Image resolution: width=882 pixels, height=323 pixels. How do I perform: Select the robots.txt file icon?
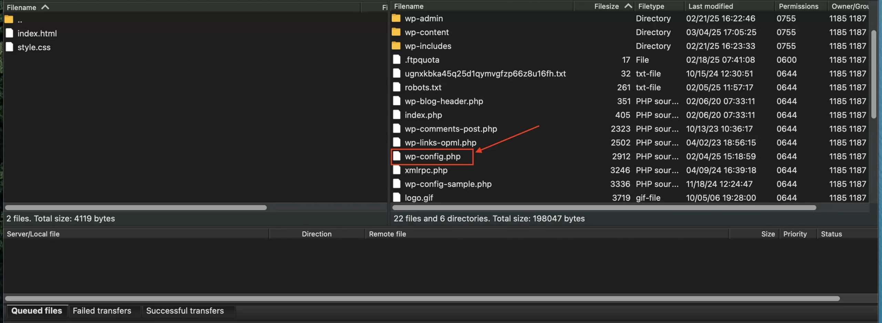pos(397,87)
